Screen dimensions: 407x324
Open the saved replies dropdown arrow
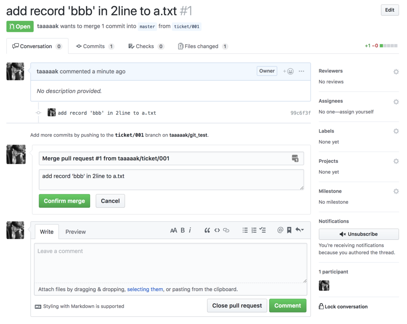[300, 230]
